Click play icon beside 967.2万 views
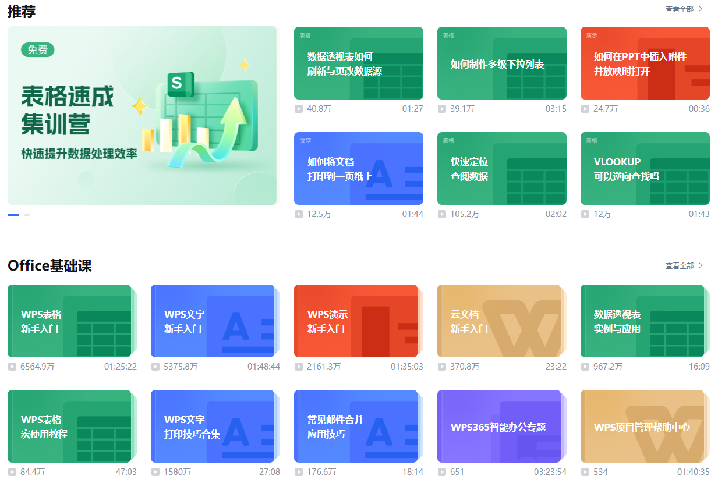The height and width of the screenshot is (483, 718). [585, 367]
